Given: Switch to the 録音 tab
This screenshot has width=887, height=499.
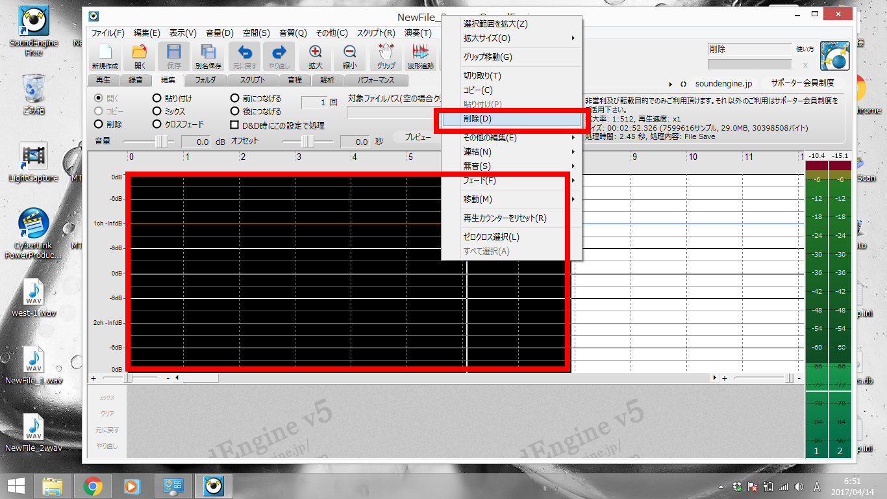Looking at the screenshot, I should tap(136, 80).
